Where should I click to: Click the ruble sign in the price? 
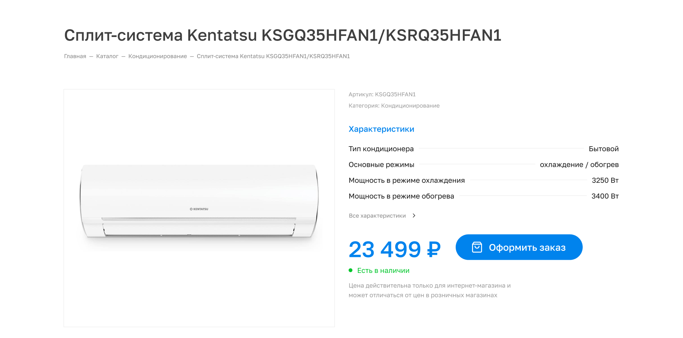pos(434,249)
